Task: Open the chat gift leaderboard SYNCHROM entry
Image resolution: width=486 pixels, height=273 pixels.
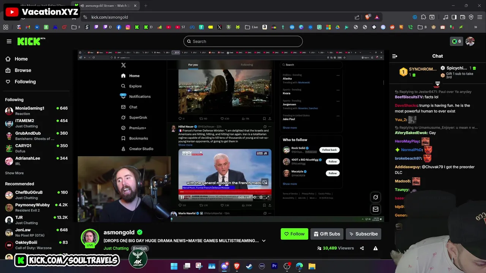Action: click(x=418, y=72)
